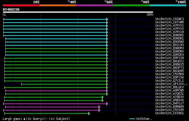Select the UniRef100_B9RDM3 label
Image resolution: width=189 pixels, height=121 pixels.
pos(170,48)
